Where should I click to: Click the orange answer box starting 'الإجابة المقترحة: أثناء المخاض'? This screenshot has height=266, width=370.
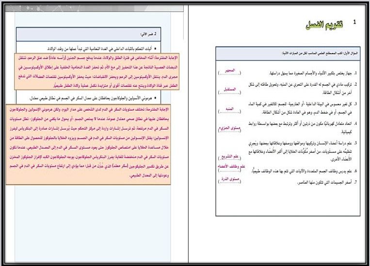click(97, 71)
